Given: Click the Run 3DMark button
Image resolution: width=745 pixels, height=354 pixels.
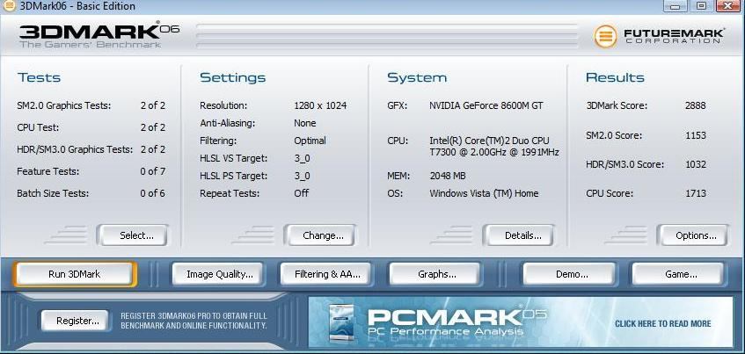Looking at the screenshot, I should 75,274.
